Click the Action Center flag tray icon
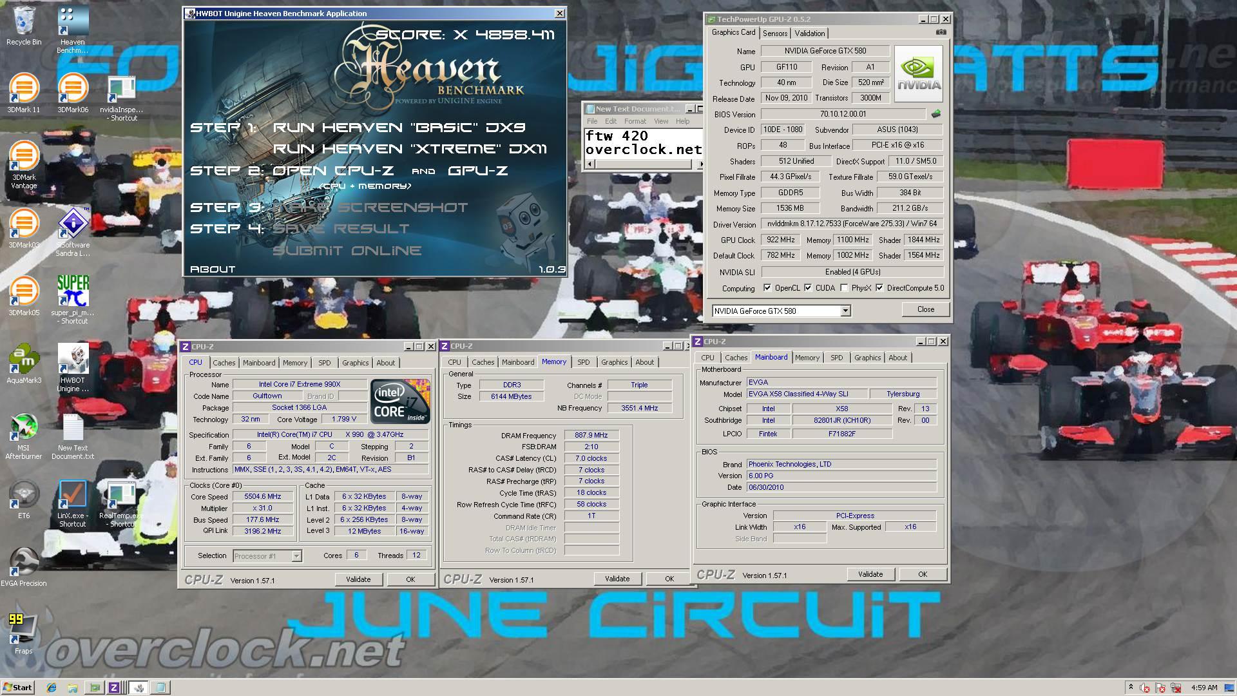Screen dimensions: 1237x696 tap(1161, 688)
